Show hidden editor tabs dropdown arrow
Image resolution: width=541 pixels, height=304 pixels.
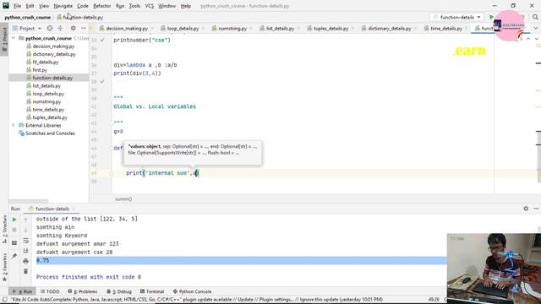tap(536, 28)
